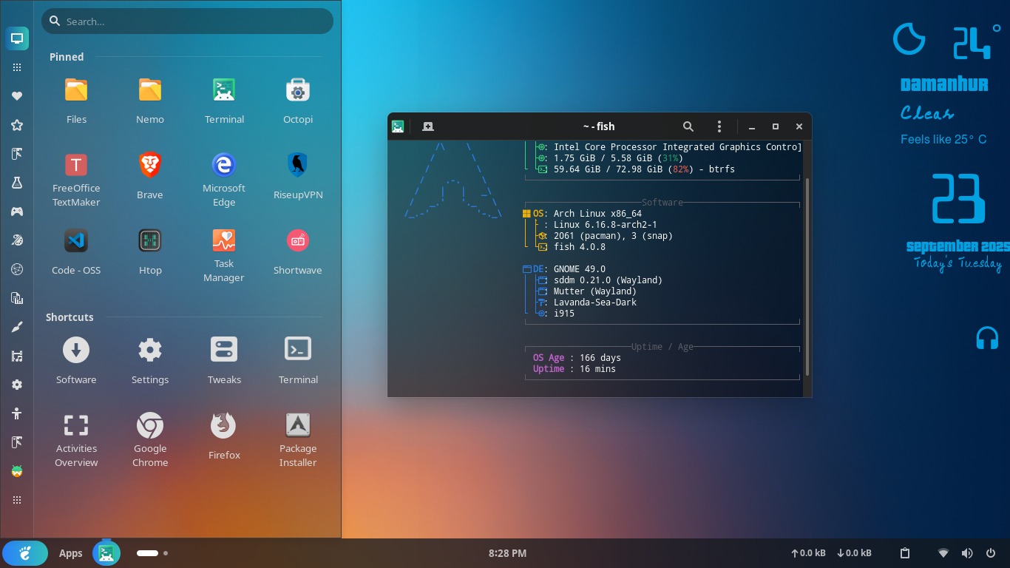Open the terminal's three-dot menu
This screenshot has width=1010, height=568.
[719, 126]
